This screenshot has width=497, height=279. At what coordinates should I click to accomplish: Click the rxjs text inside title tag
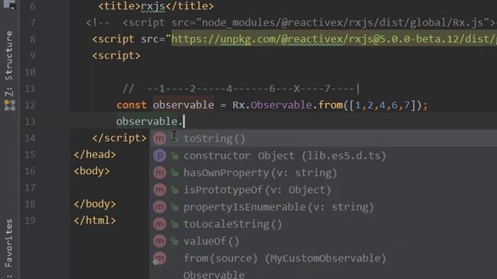tap(153, 6)
